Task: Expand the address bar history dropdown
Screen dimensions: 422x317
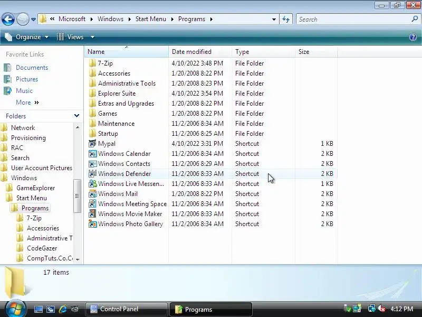Action: pos(274,20)
